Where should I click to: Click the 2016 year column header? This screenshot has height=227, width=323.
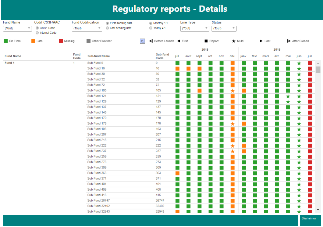point(277,49)
